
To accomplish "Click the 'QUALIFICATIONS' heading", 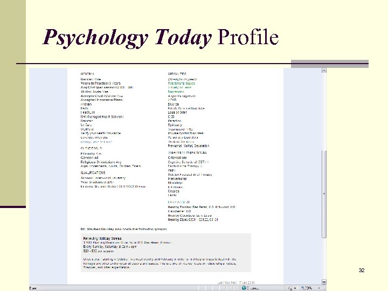I will 93,173.
